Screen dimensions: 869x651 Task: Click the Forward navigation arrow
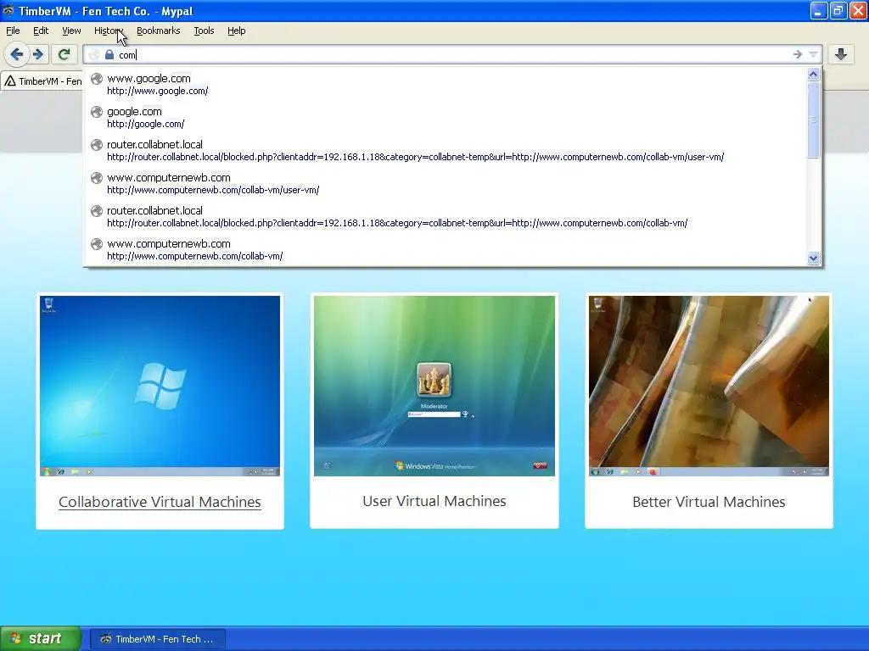pos(37,54)
